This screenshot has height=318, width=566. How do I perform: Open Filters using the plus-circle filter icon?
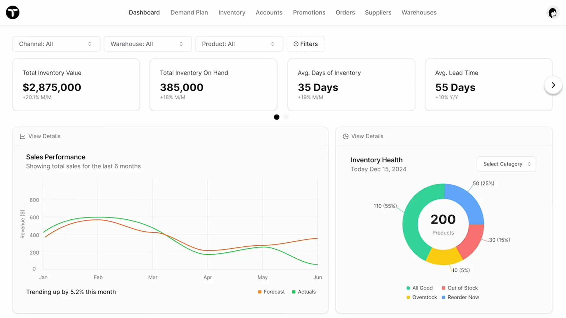pyautogui.click(x=296, y=44)
